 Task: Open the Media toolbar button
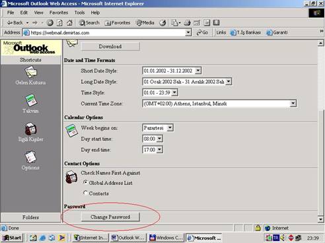tap(145, 22)
